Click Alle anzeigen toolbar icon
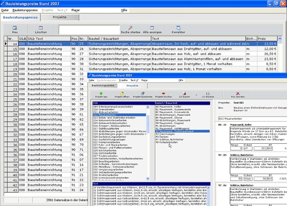Viewport: 287px width, 206px height. coord(152,28)
